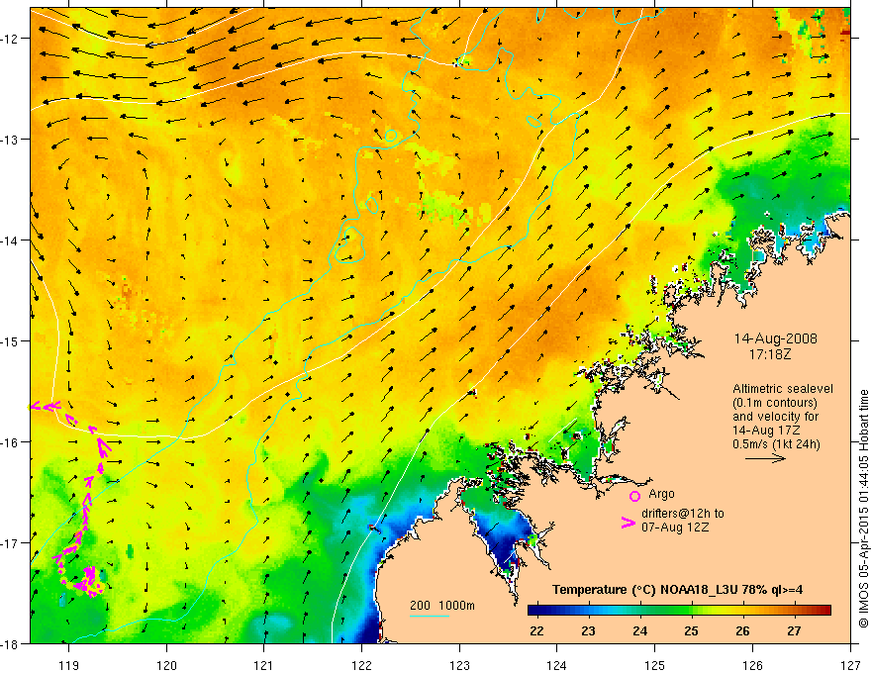Click colorbar tick label '27'
The width and height of the screenshot is (871, 673).
[x=795, y=630]
